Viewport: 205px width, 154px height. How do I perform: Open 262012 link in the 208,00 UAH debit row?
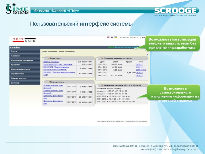(x=139, y=64)
